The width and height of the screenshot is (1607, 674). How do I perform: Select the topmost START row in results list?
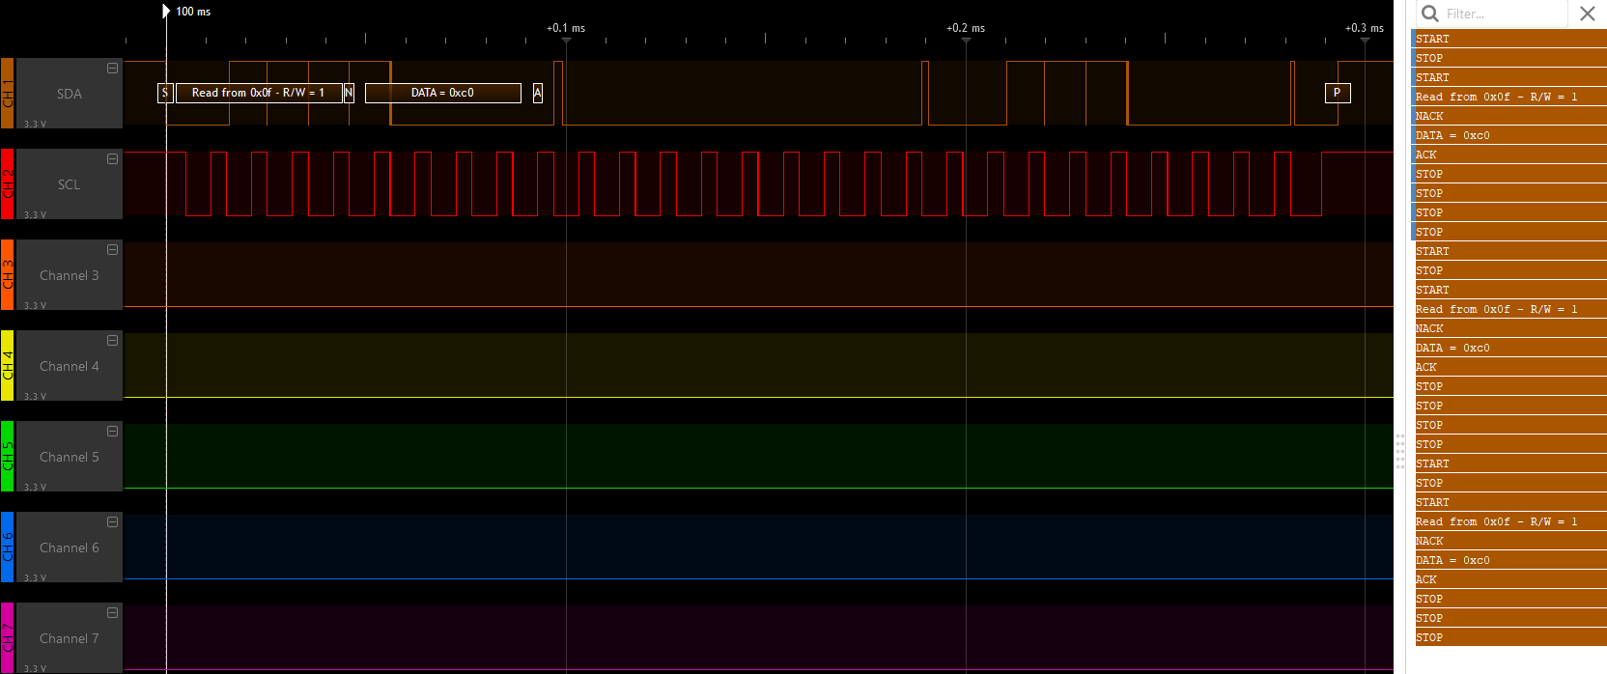click(1509, 39)
